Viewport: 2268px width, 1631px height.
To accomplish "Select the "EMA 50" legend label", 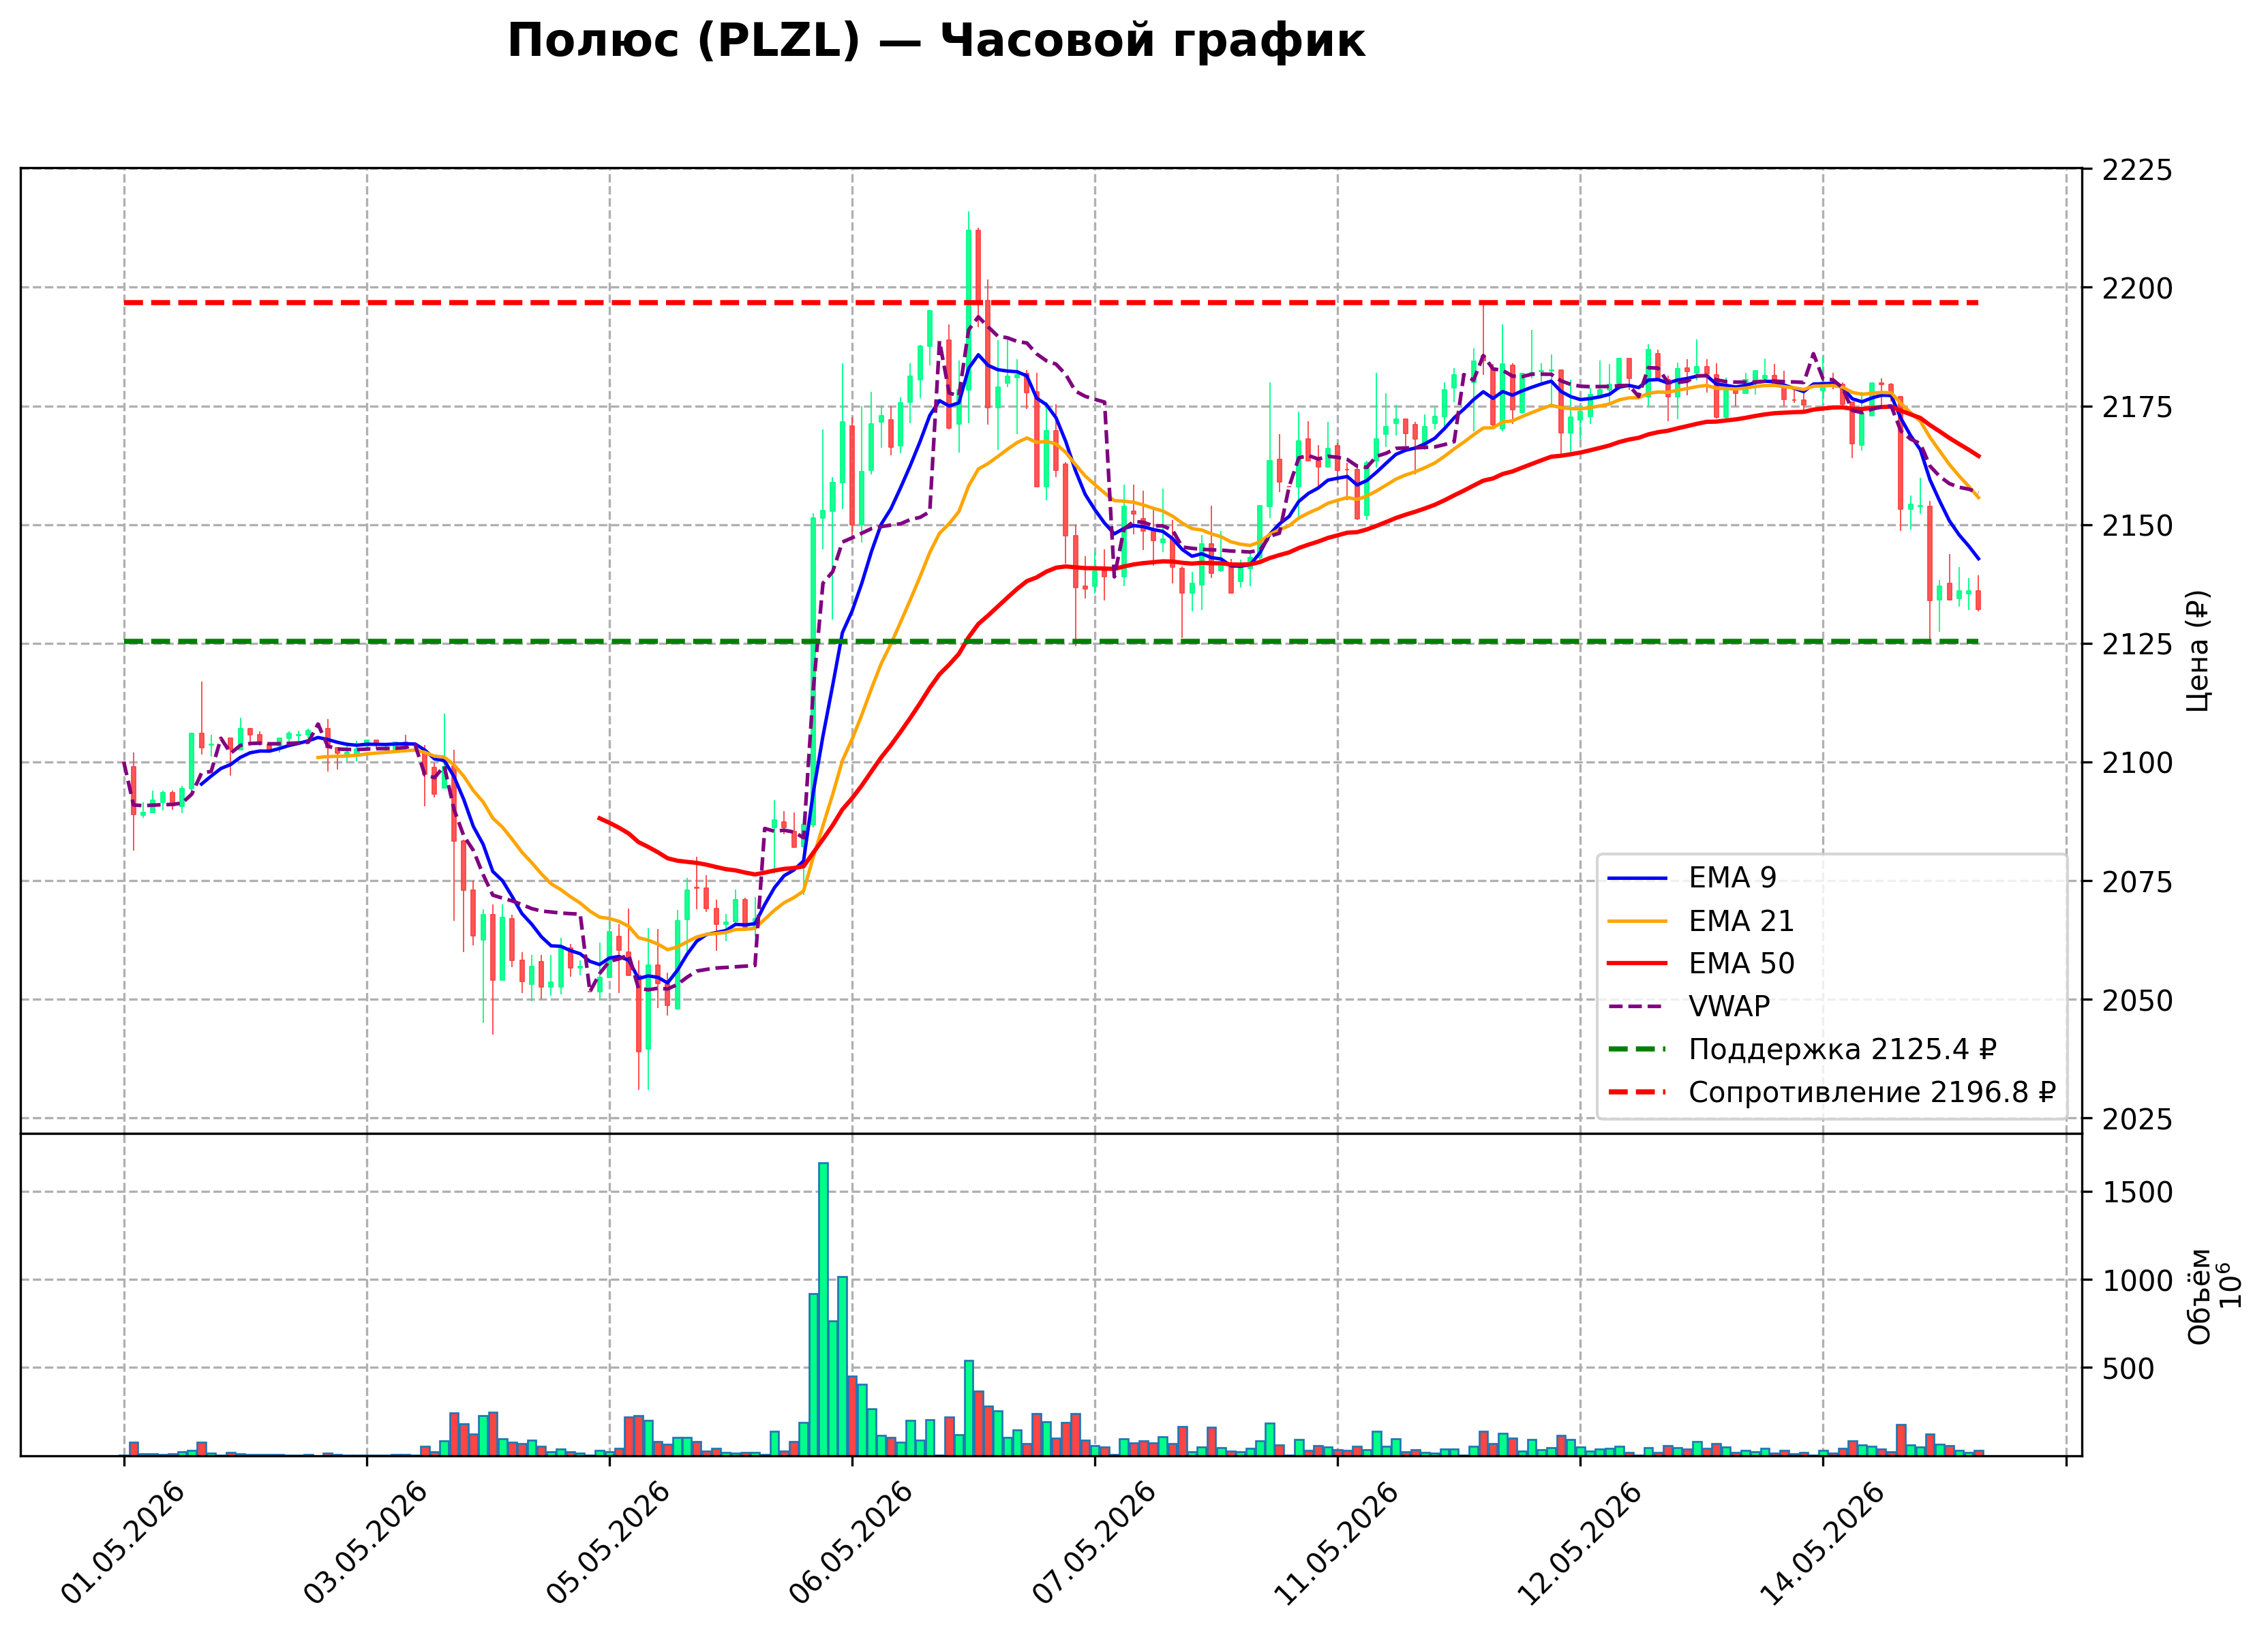I will tap(1742, 964).
